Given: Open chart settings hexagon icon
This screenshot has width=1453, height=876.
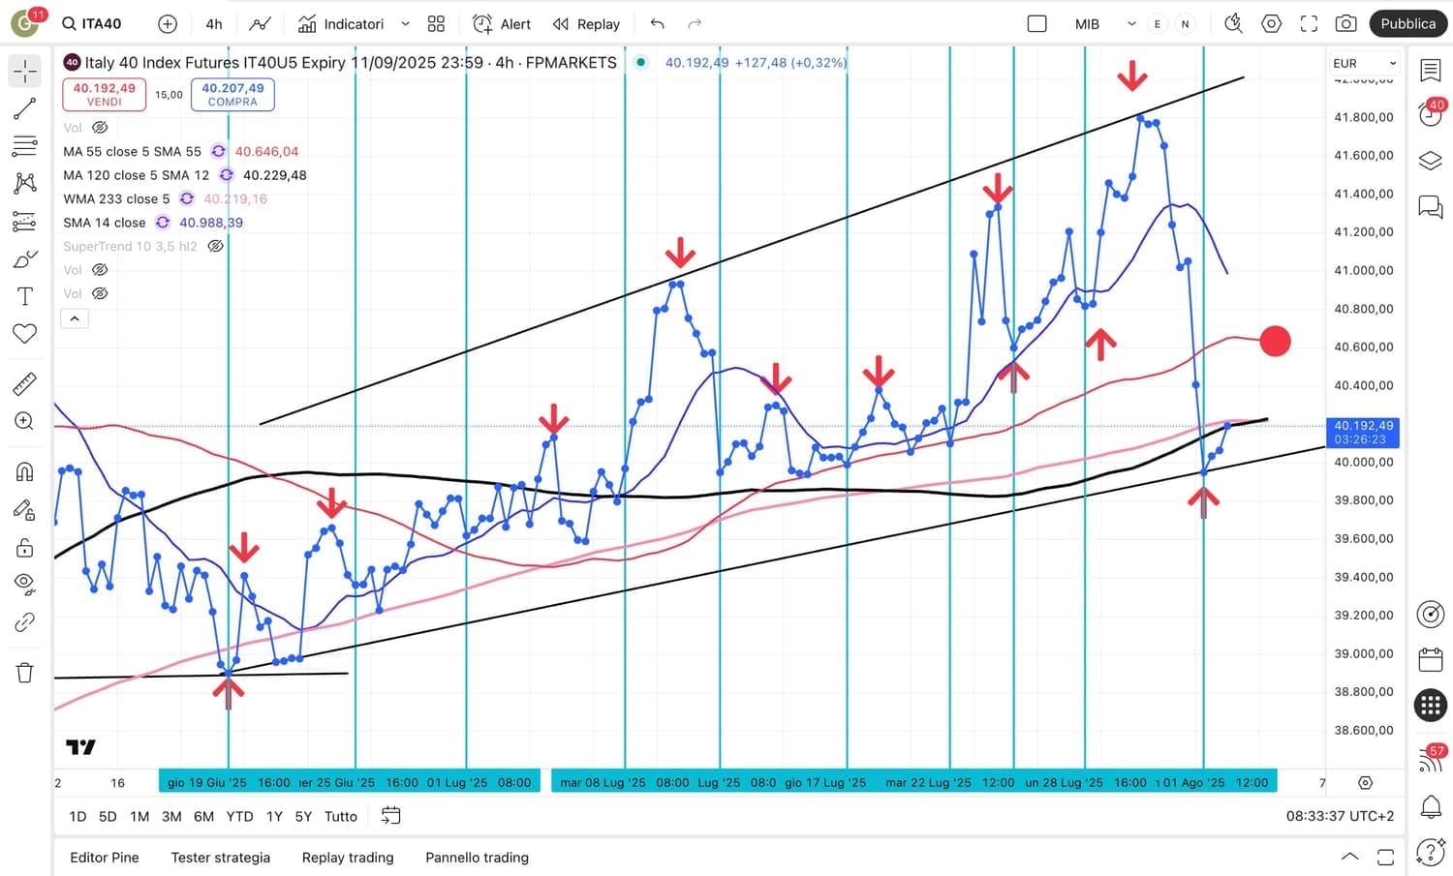Looking at the screenshot, I should (1272, 24).
